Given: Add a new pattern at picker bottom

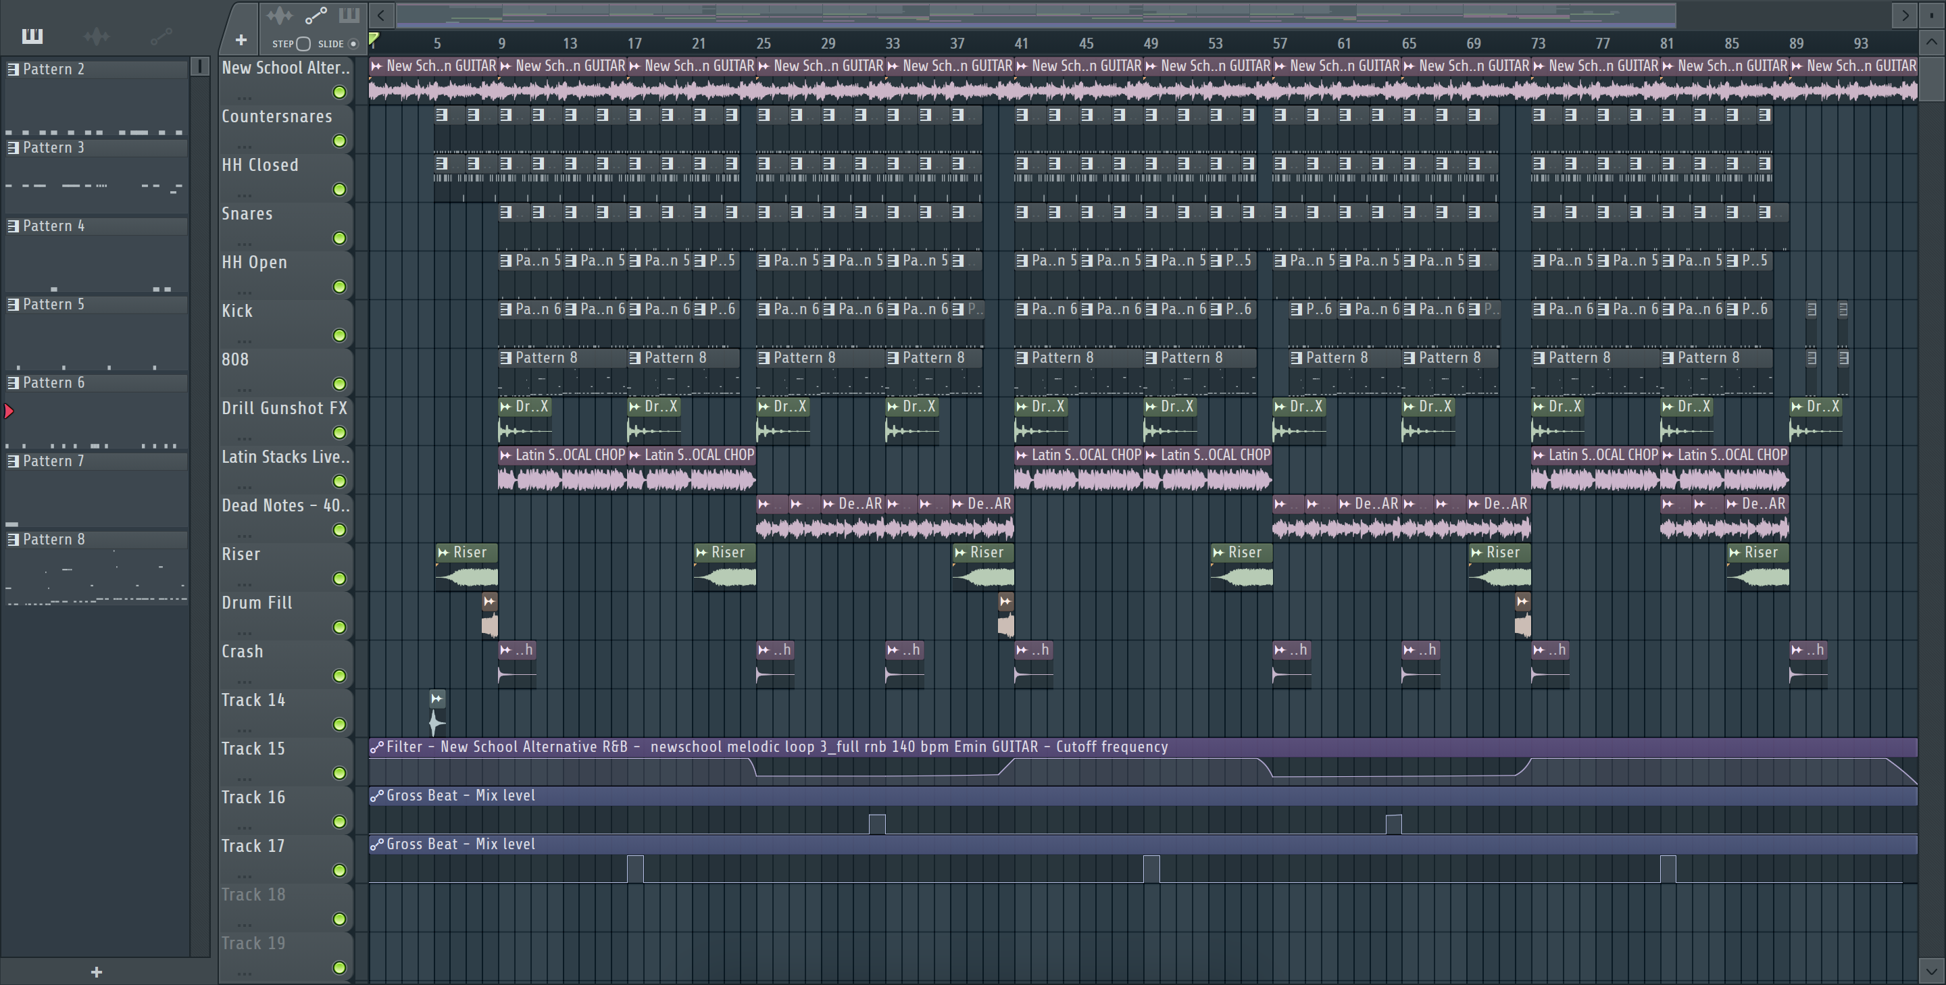Looking at the screenshot, I should [96, 972].
